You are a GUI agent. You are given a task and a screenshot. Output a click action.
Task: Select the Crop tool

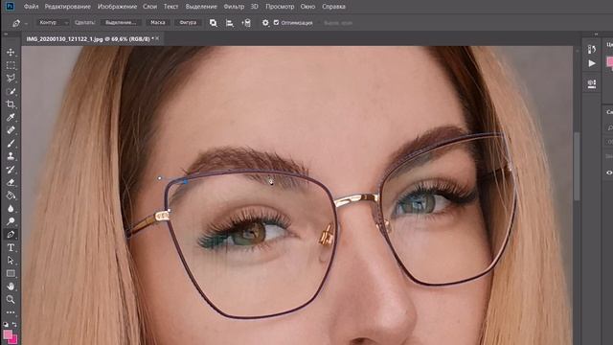point(11,104)
